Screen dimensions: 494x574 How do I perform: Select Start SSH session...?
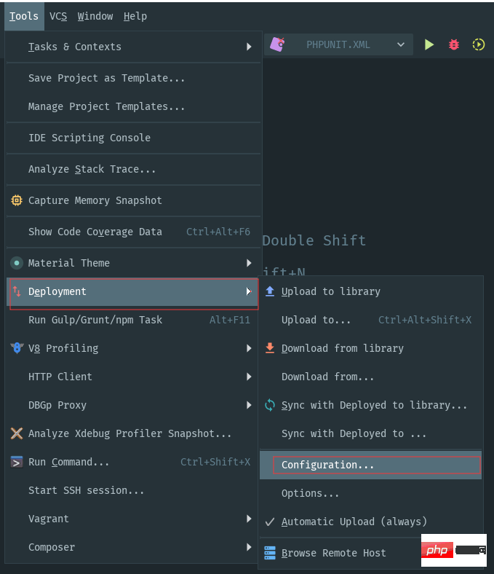coord(133,490)
